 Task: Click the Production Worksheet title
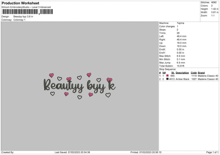point(21,3)
